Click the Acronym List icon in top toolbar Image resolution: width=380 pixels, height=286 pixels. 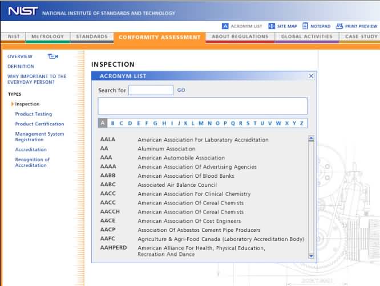point(225,26)
